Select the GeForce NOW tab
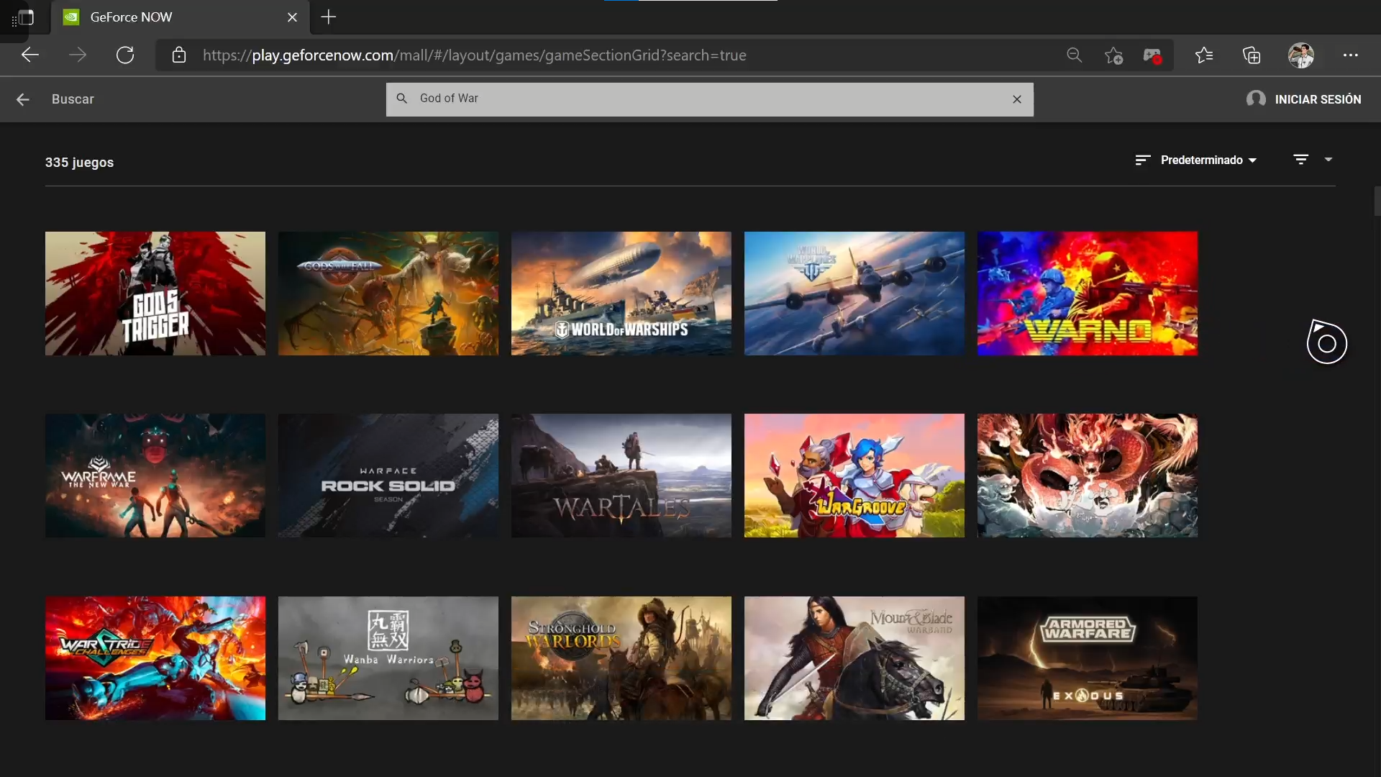 180,17
